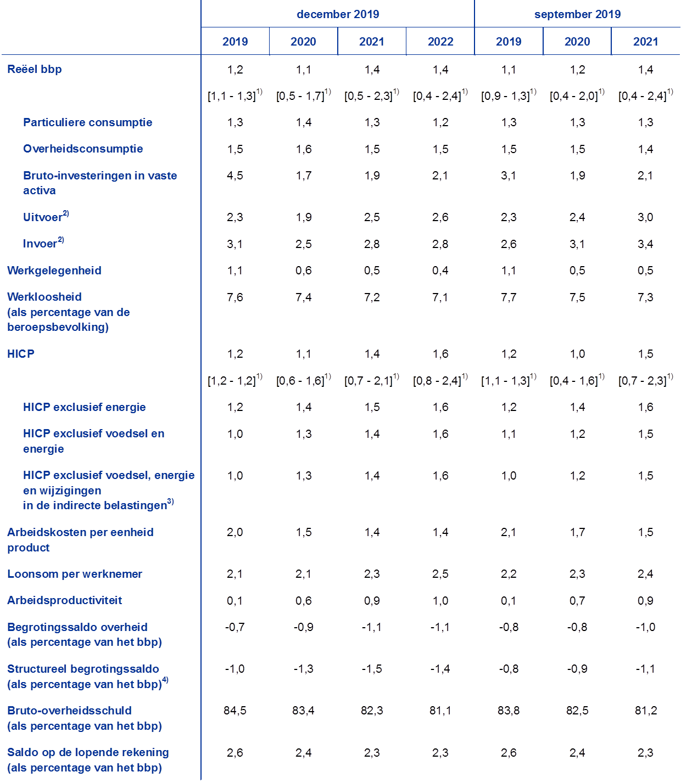Select the 'december 2019' column group header
Viewport: 681px width, 783px height.
point(338,14)
